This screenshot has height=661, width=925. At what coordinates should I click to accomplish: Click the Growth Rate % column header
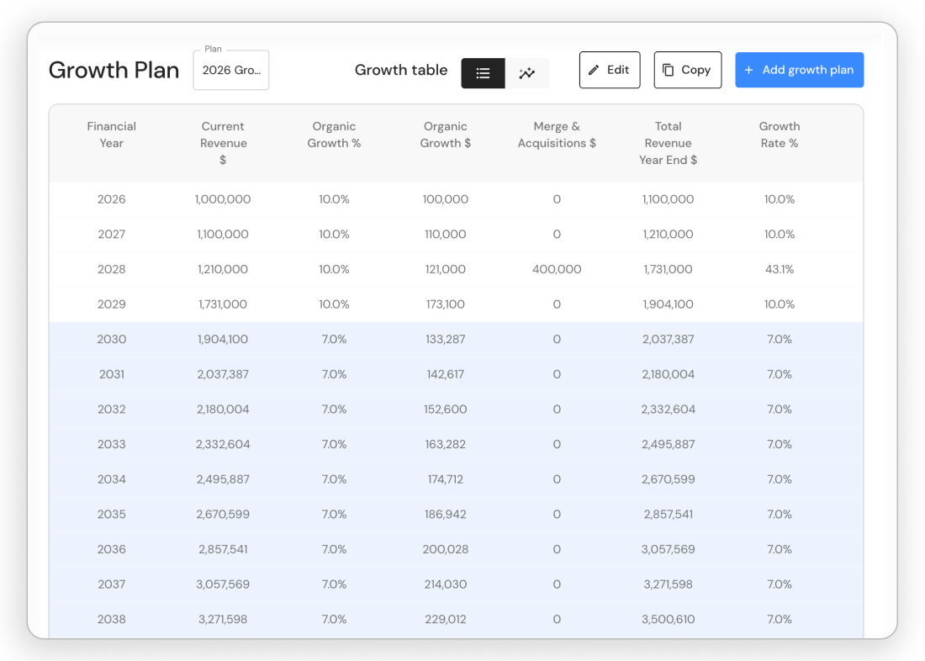tap(780, 135)
